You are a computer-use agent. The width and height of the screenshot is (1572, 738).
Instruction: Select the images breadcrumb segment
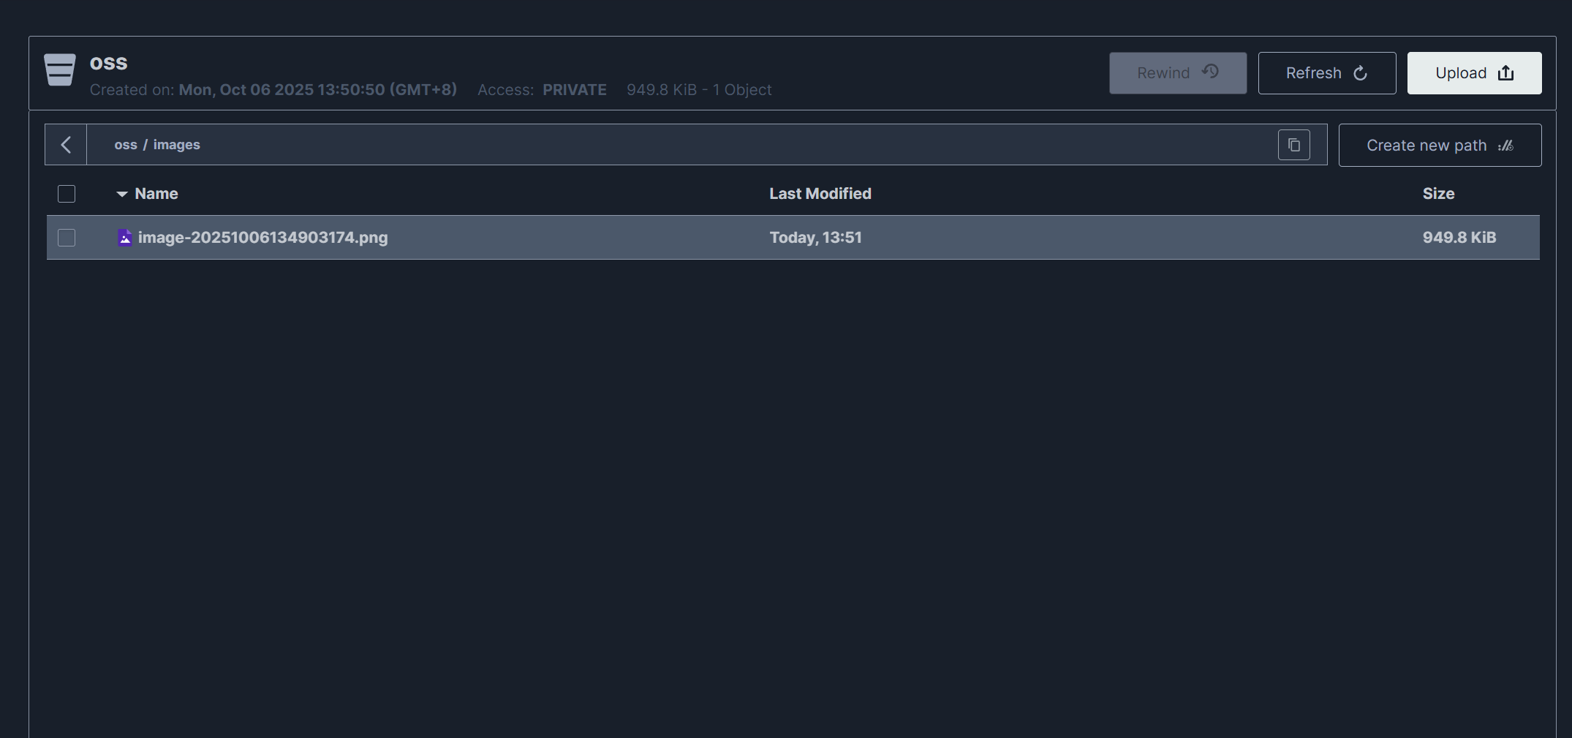176,145
